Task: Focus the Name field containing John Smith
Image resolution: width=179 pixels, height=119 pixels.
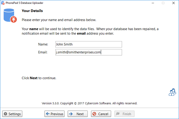Action: pos(89,44)
